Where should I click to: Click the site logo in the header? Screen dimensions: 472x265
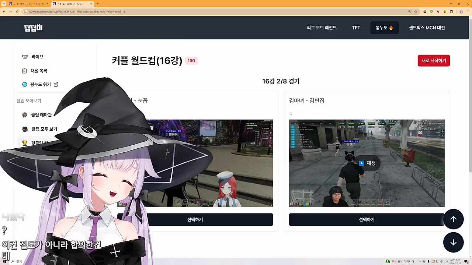34,28
